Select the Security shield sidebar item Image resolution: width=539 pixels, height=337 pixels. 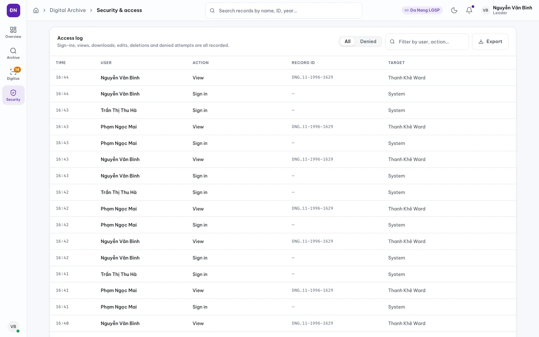[x=13, y=95]
